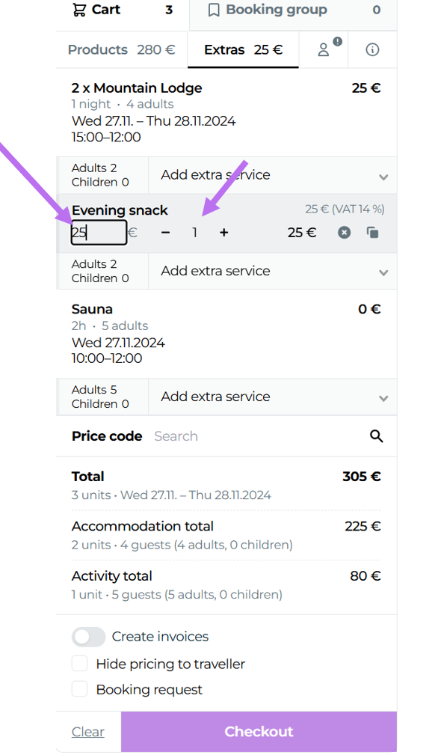Click the price code search magnifier icon

coord(377,436)
